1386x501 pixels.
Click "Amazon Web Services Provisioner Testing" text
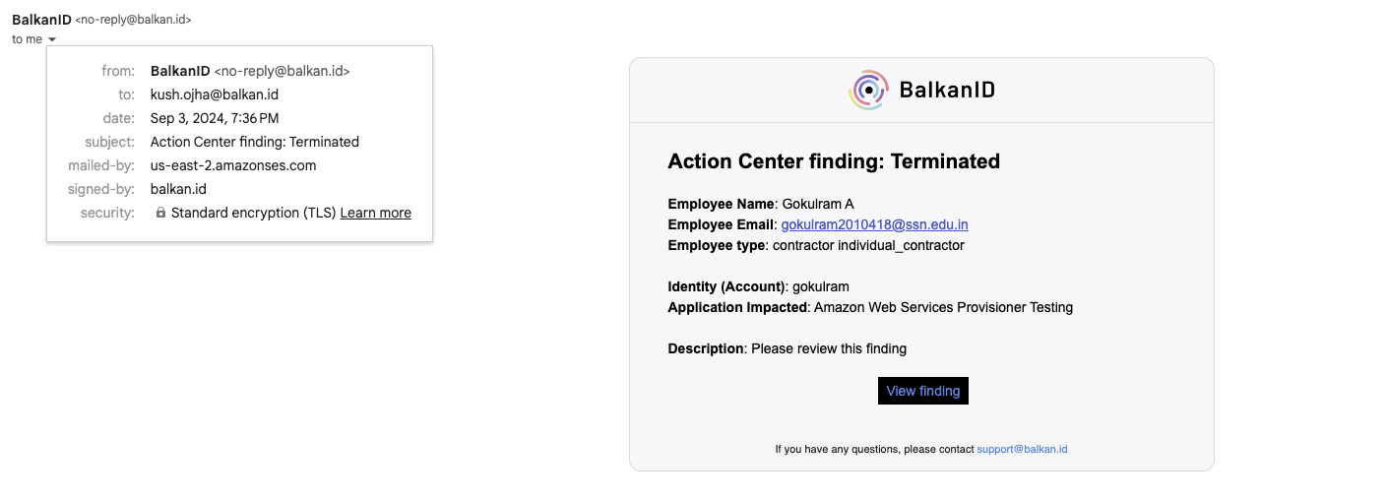coord(943,307)
